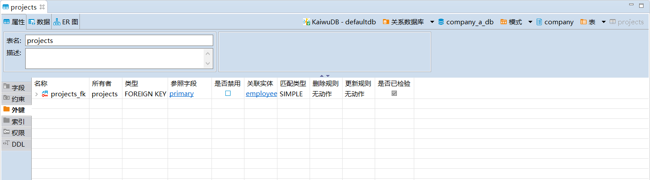Open the dropdown arrow after 表
The height and width of the screenshot is (180, 650).
(x=604, y=22)
